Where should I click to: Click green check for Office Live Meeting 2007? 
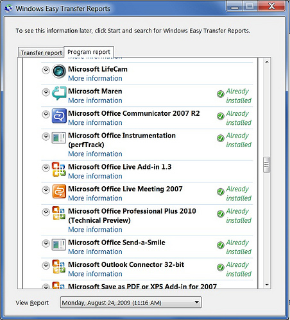coord(221,192)
